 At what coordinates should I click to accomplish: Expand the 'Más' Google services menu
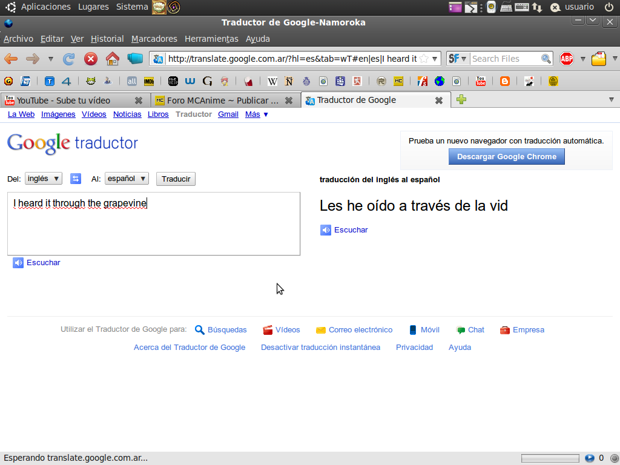point(257,114)
